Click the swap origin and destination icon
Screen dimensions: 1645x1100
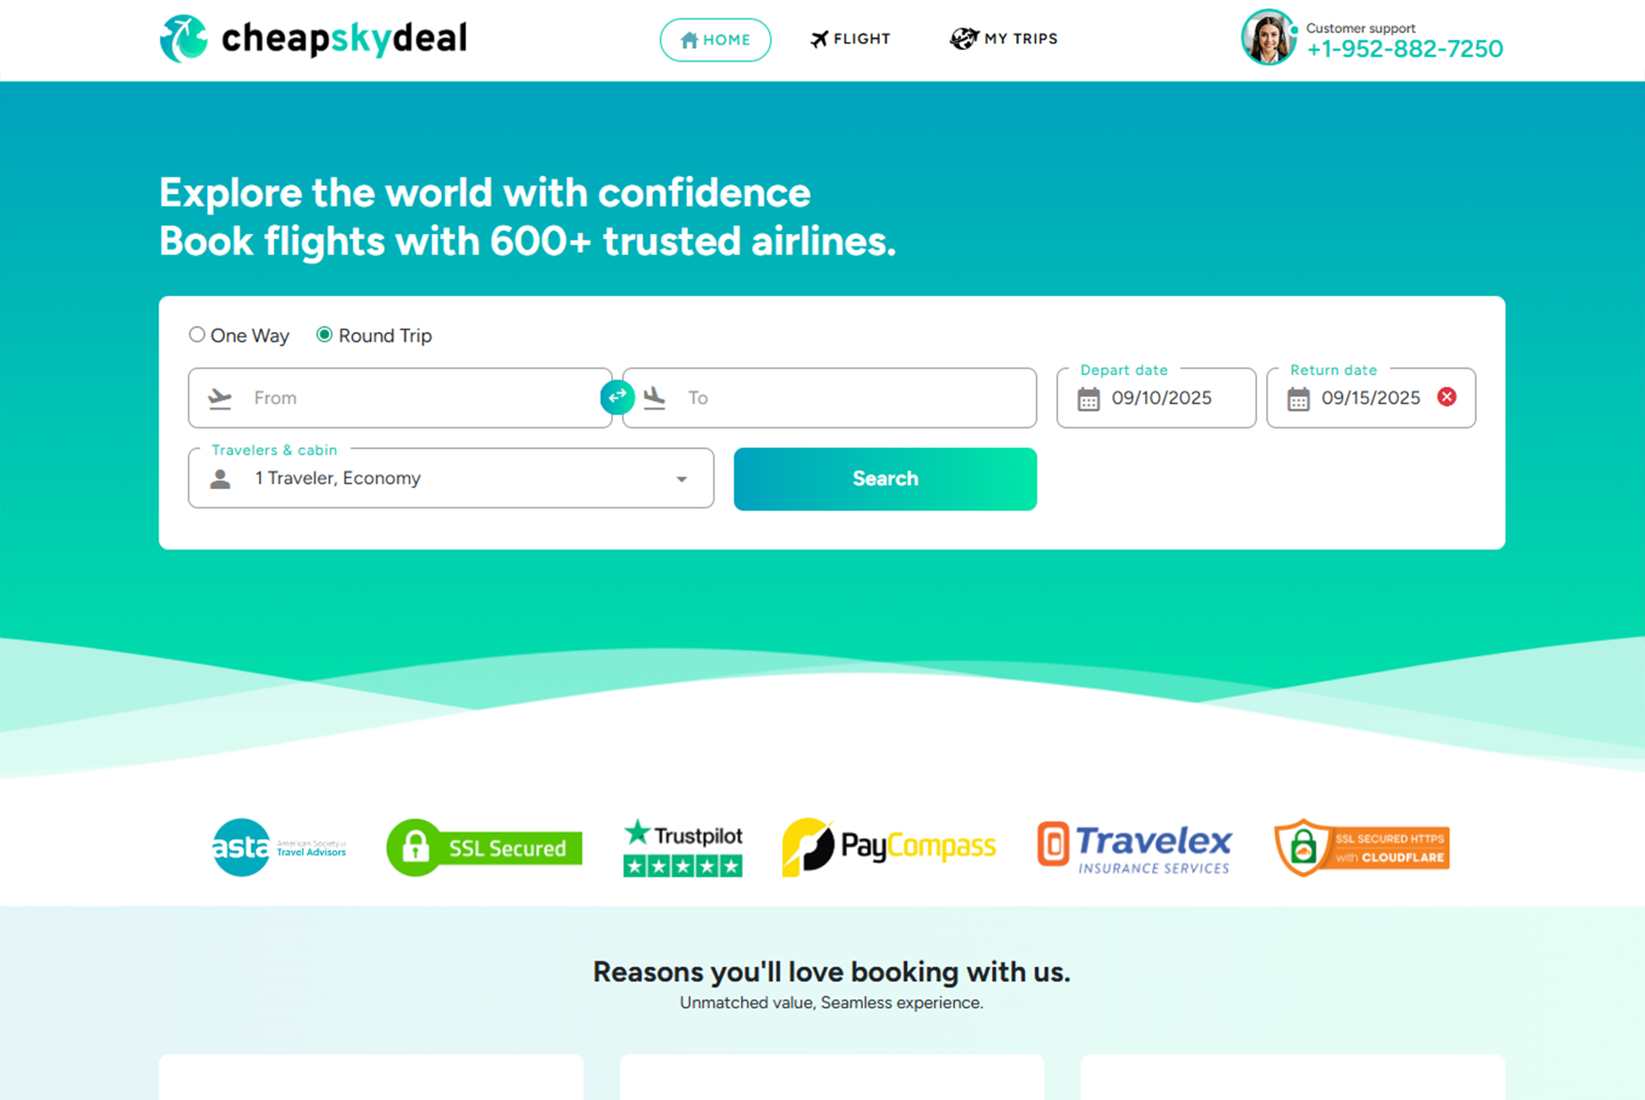(x=617, y=397)
